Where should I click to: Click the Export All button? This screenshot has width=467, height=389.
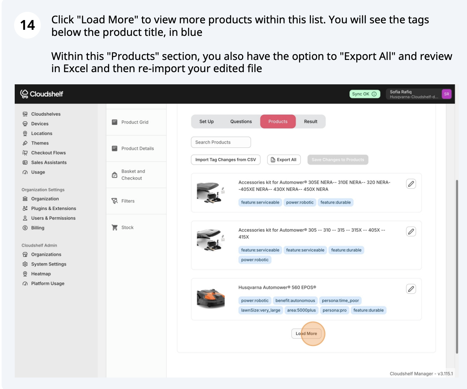(x=283, y=160)
